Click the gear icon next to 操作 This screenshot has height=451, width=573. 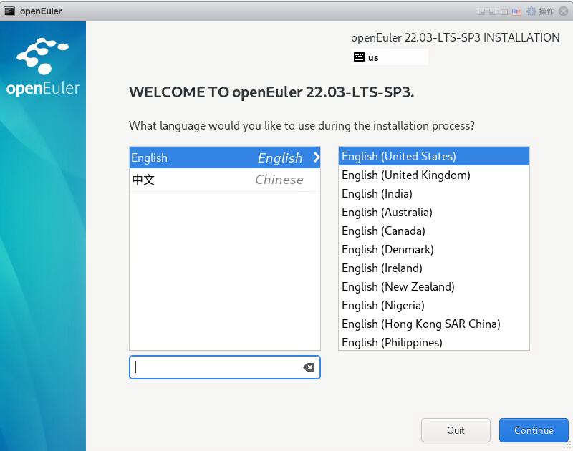coord(531,11)
